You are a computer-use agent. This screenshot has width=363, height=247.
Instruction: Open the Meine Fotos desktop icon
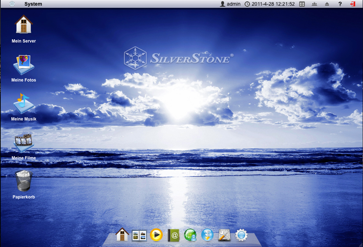click(24, 65)
